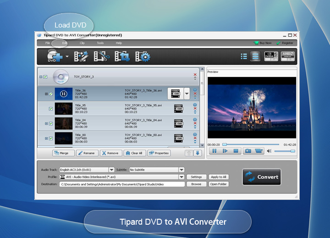The image size is (330, 238).
Task: Delete Title_84 with red X
Action: 195,123
